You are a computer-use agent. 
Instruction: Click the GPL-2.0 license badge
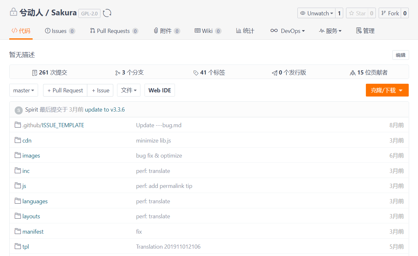(89, 13)
